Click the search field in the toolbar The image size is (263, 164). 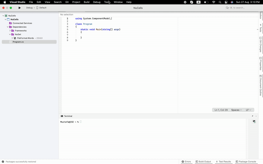243,8
